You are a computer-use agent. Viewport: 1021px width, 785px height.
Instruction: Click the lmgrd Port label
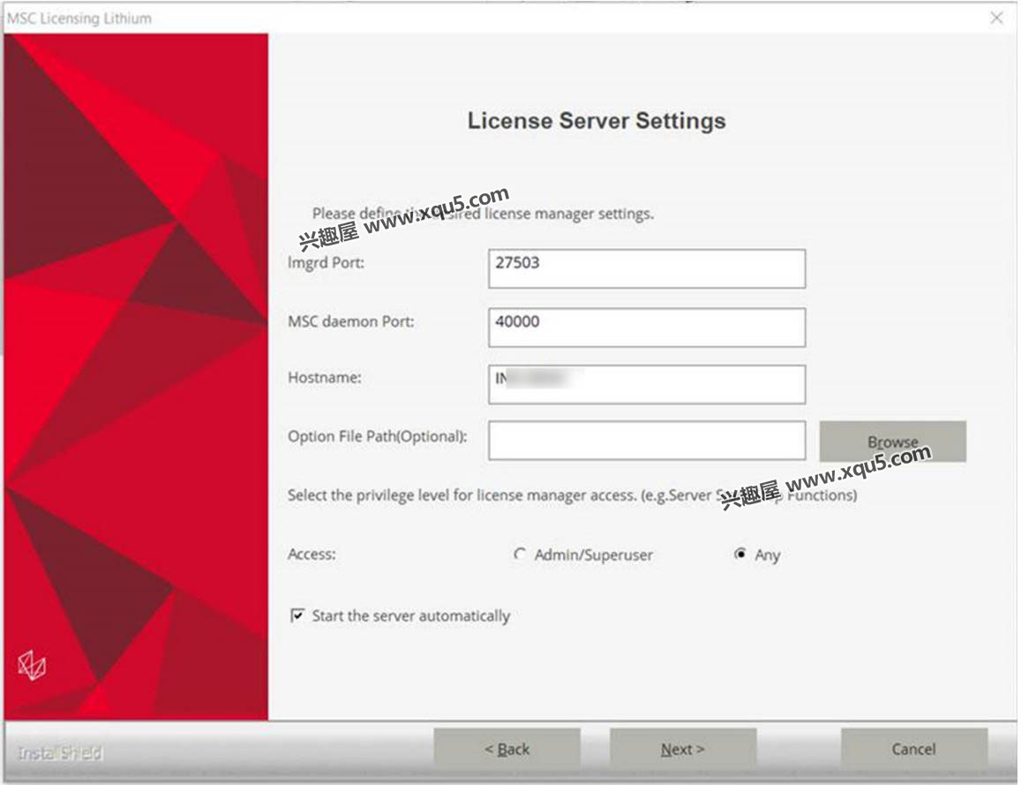click(x=327, y=262)
